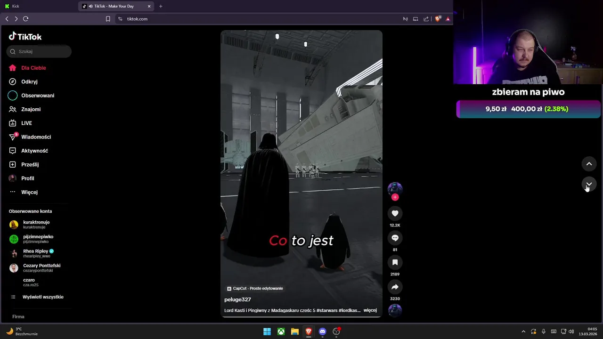Go to previous video with up arrow
This screenshot has width=603, height=339.
click(x=589, y=164)
